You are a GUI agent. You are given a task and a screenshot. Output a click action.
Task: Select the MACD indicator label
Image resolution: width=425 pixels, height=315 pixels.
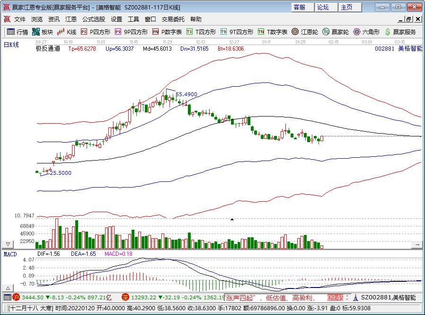[x=10, y=254]
